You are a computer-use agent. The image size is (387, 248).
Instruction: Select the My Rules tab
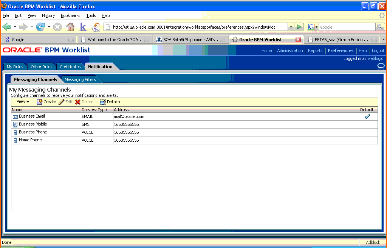pos(15,67)
